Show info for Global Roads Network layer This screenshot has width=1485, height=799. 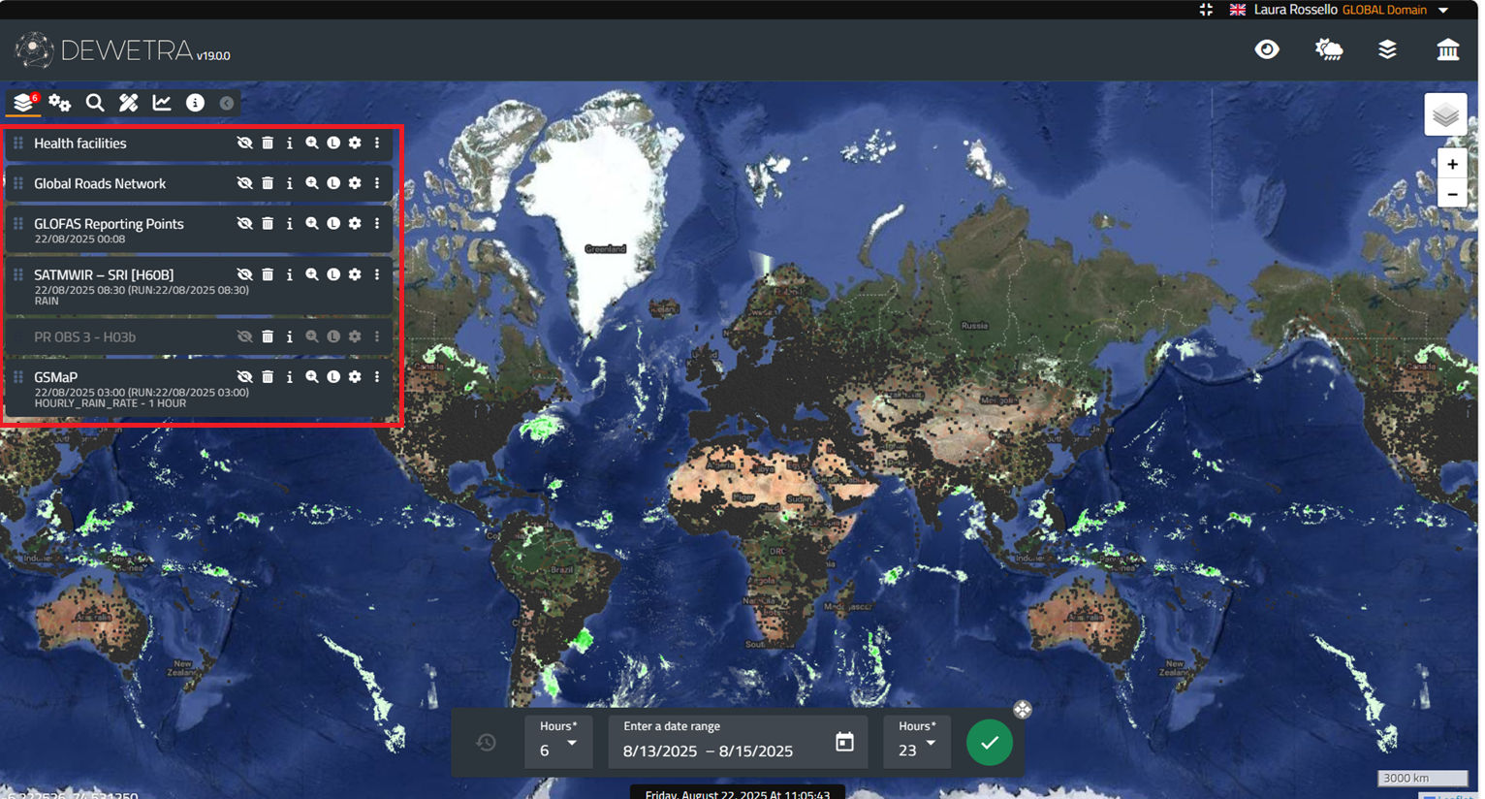tap(289, 184)
